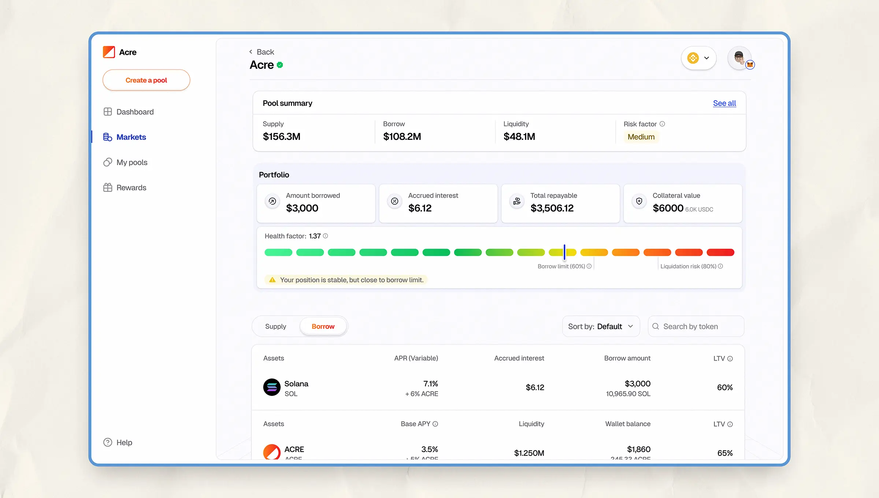
Task: Expand the network selector chevron
Action: 706,58
